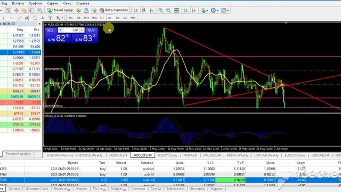Open the arrows objects dropdown
The width and height of the screenshot is (341, 192).
(59, 18)
